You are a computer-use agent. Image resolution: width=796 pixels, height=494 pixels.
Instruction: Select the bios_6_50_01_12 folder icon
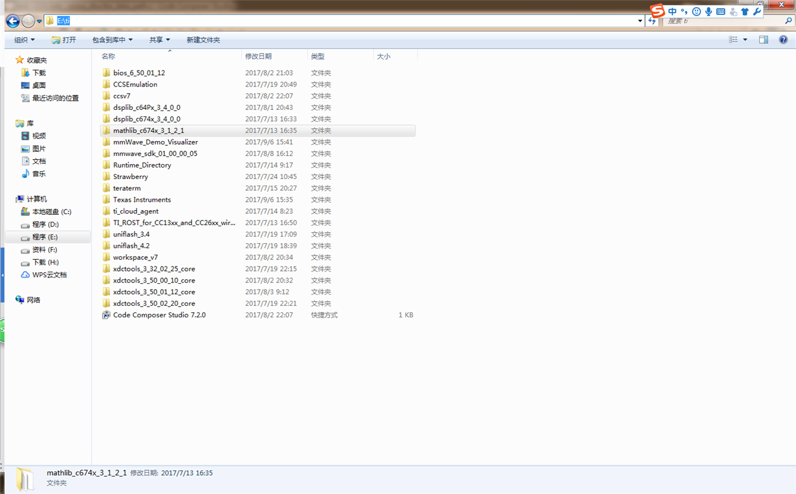[107, 73]
